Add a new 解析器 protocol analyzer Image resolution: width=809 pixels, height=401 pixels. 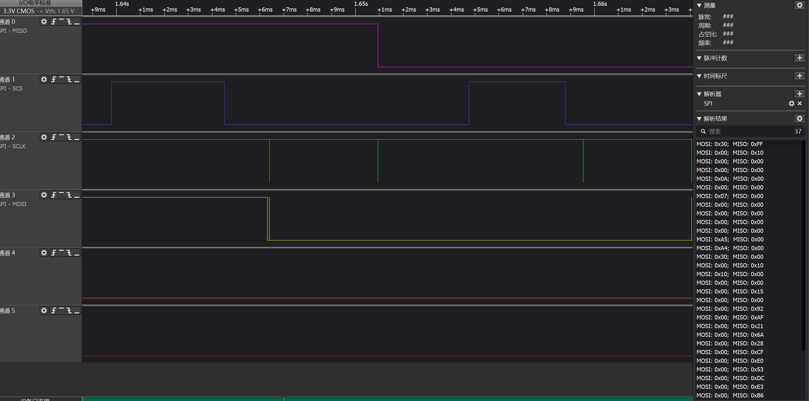coord(799,94)
